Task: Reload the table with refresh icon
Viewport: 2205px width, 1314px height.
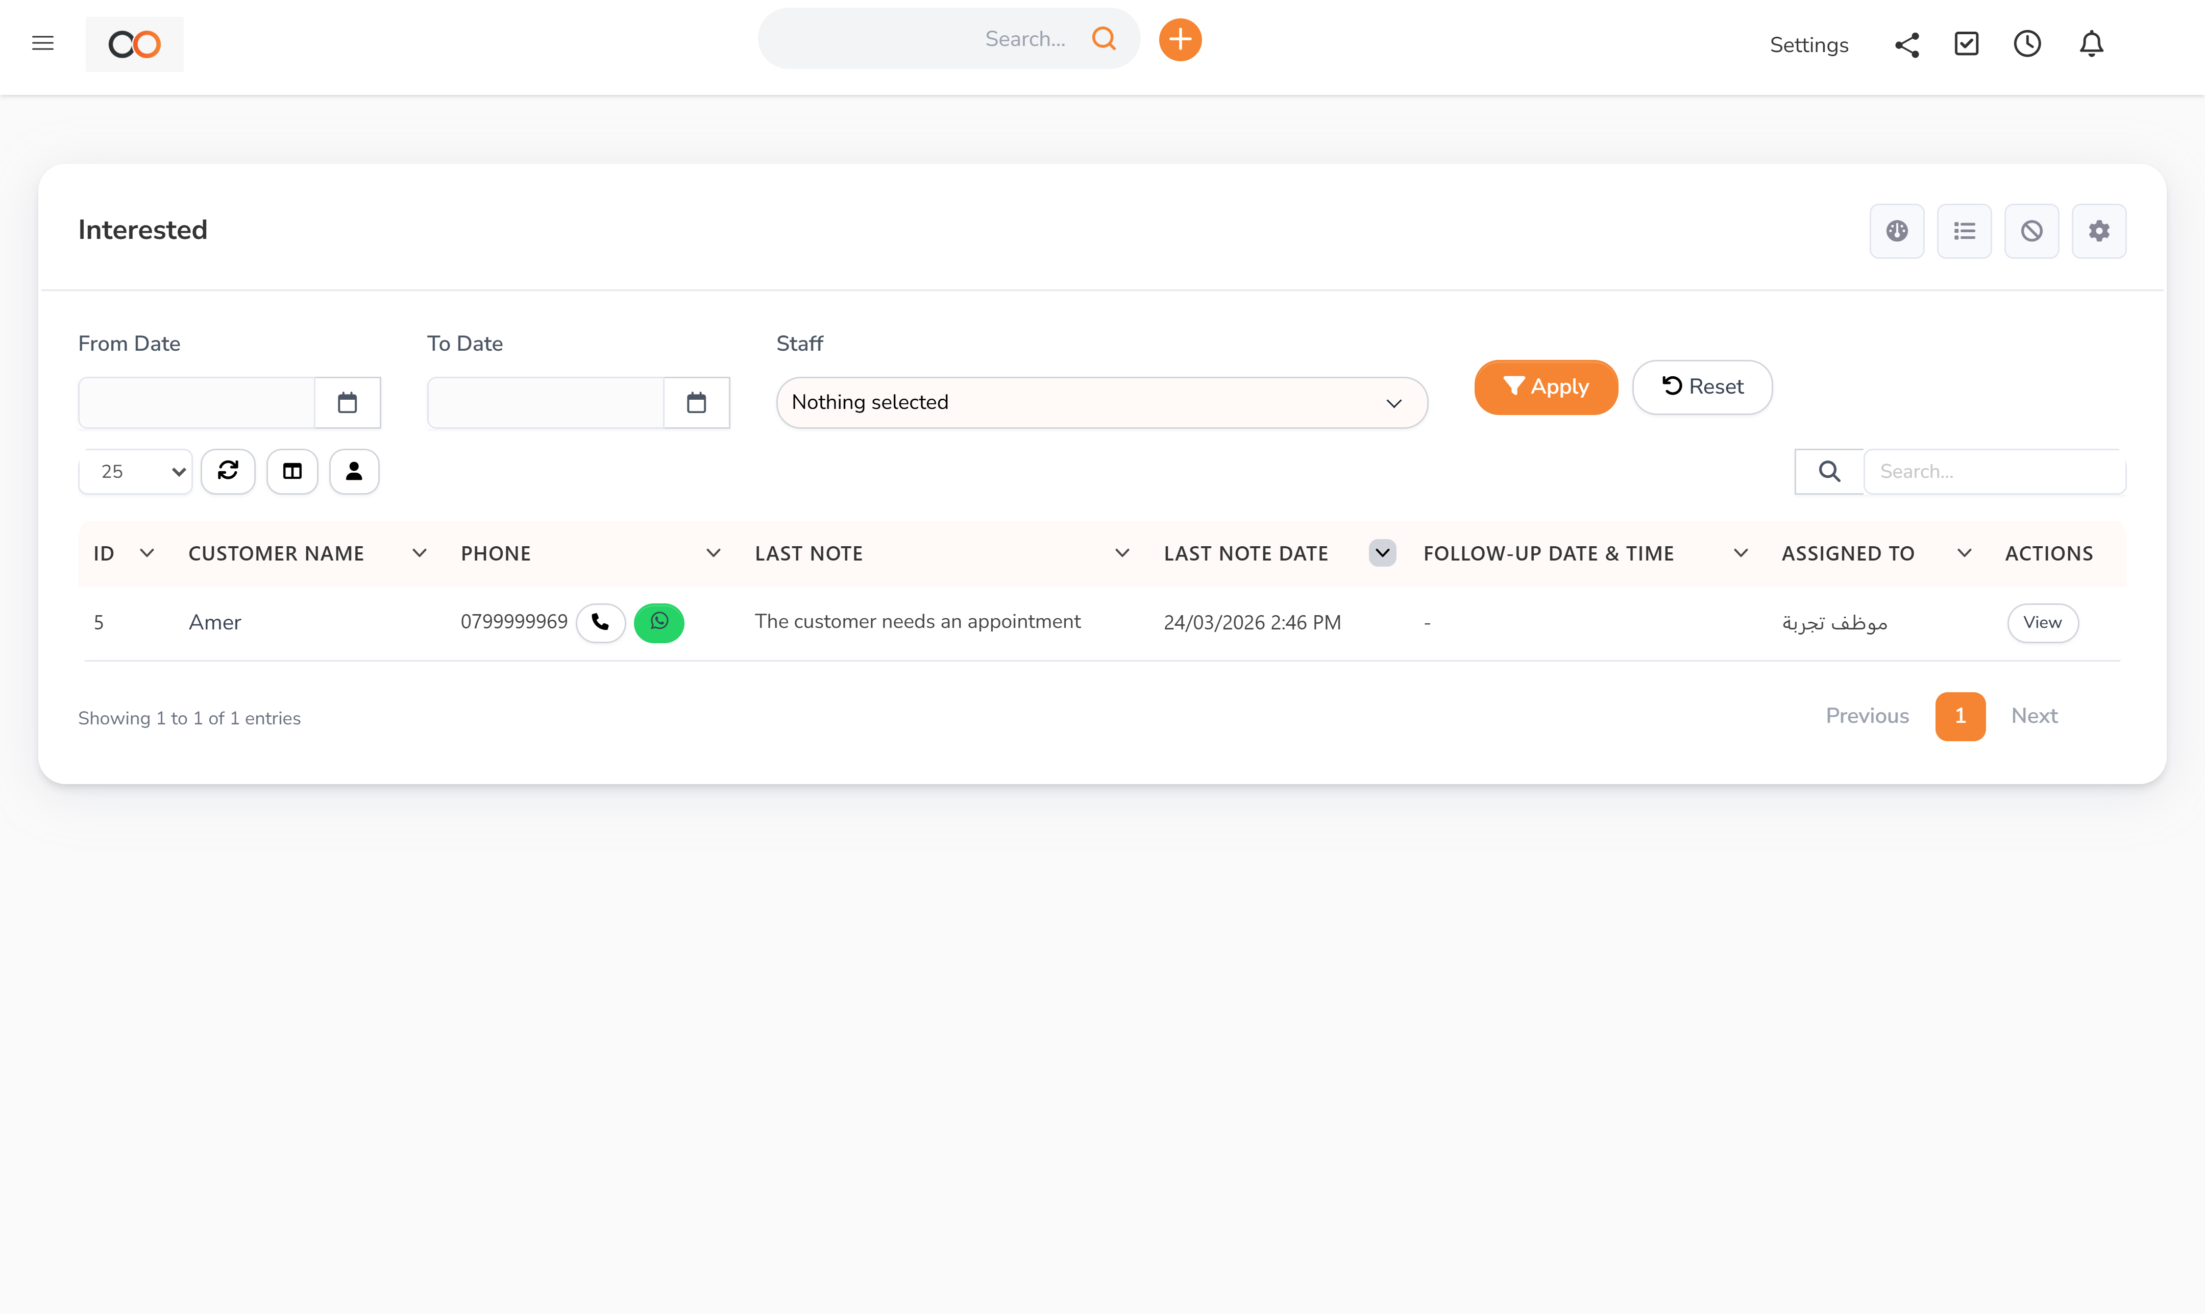Action: tap(228, 471)
